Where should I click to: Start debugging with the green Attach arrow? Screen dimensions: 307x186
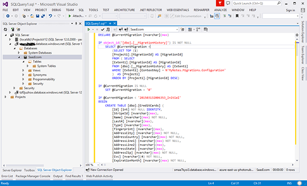[70, 16]
